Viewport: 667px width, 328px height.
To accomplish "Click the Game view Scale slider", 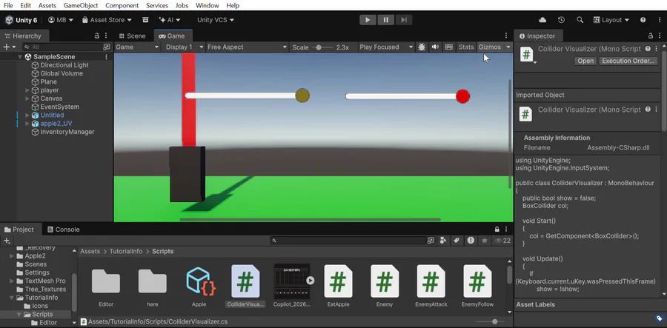I will click(x=322, y=47).
